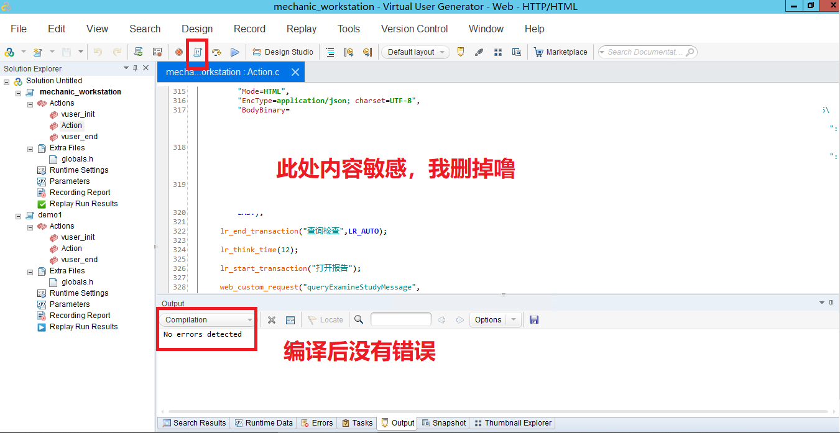Click the Undo toolbar icon
Image resolution: width=840 pixels, height=433 pixels.
click(98, 52)
